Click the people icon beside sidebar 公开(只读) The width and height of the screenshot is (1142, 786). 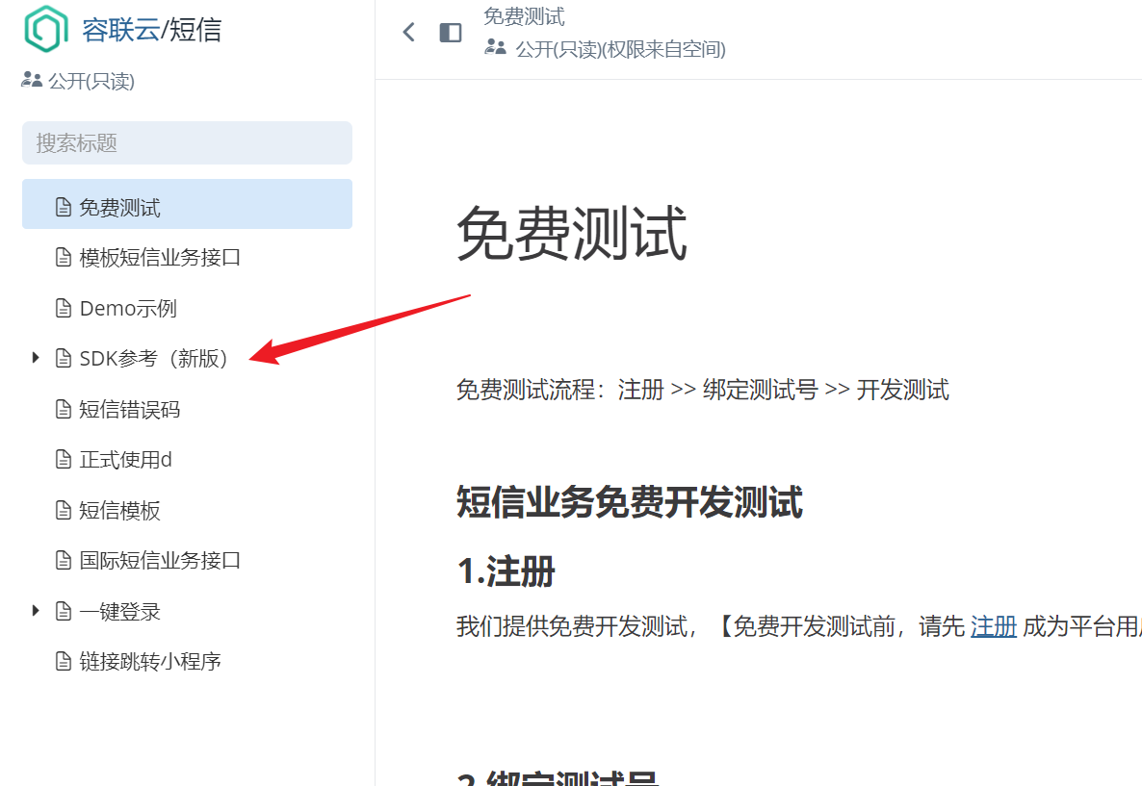click(32, 79)
